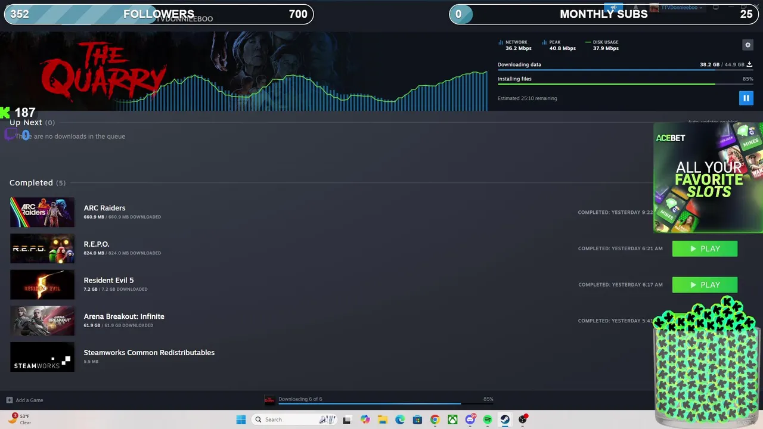Open Microsoft Edge from taskbar

(400, 419)
